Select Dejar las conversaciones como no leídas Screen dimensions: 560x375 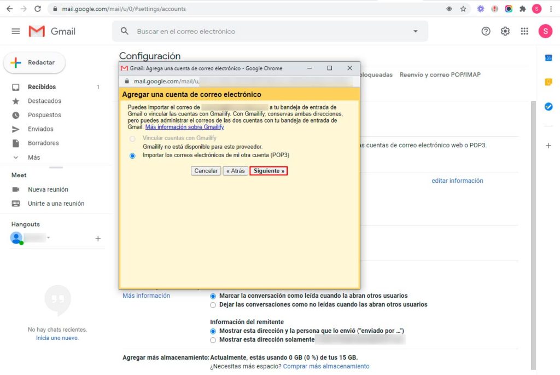click(213, 305)
